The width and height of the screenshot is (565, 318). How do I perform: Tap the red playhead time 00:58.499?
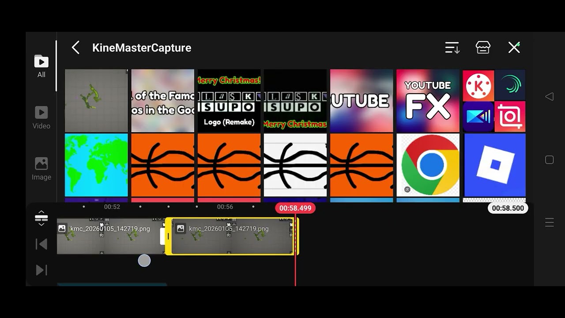pyautogui.click(x=295, y=208)
